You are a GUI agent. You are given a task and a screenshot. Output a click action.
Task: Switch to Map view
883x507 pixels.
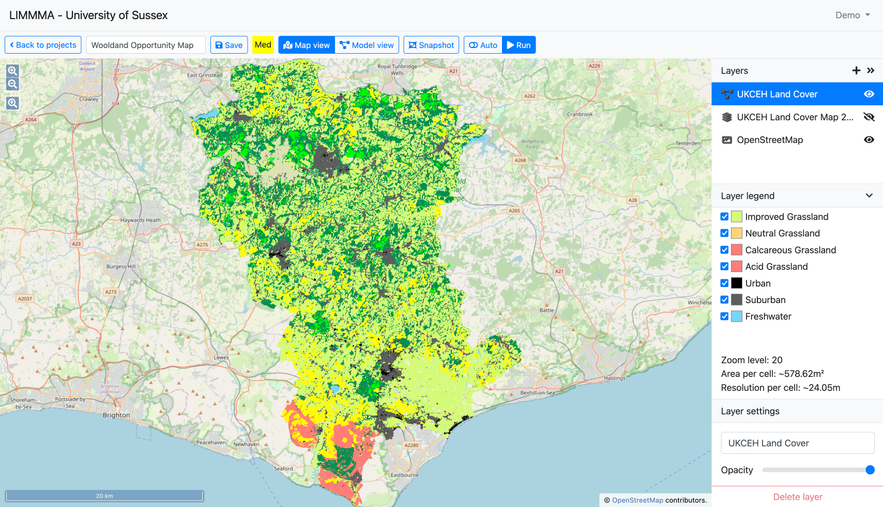[x=307, y=45]
